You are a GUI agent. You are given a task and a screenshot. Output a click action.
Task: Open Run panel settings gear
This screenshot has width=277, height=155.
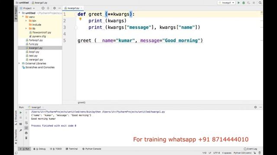coord(255,107)
